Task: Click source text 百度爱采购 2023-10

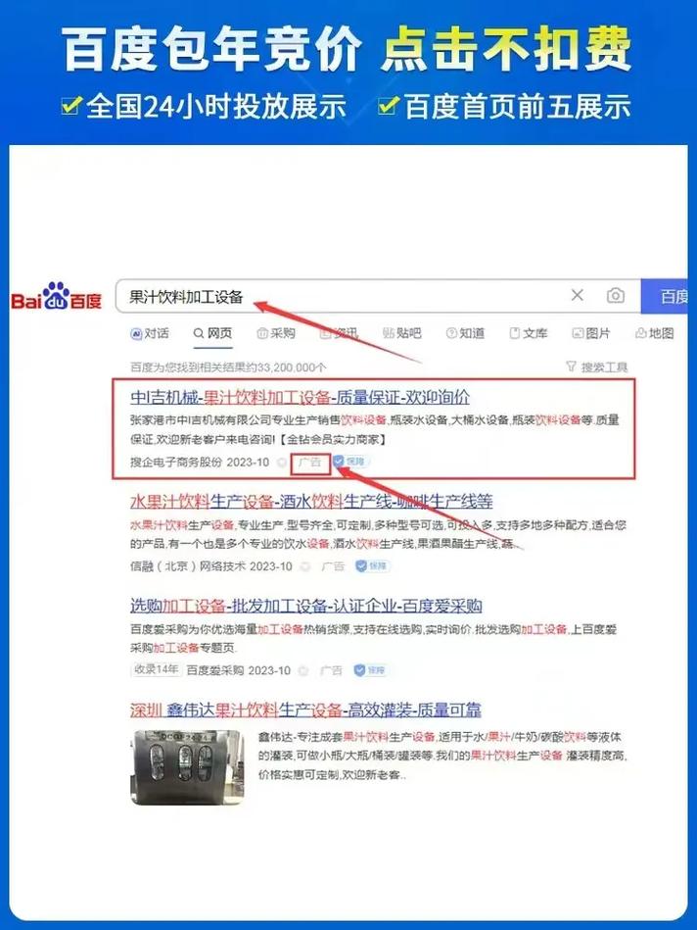Action: (x=238, y=671)
